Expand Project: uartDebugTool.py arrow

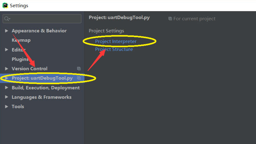7,78
